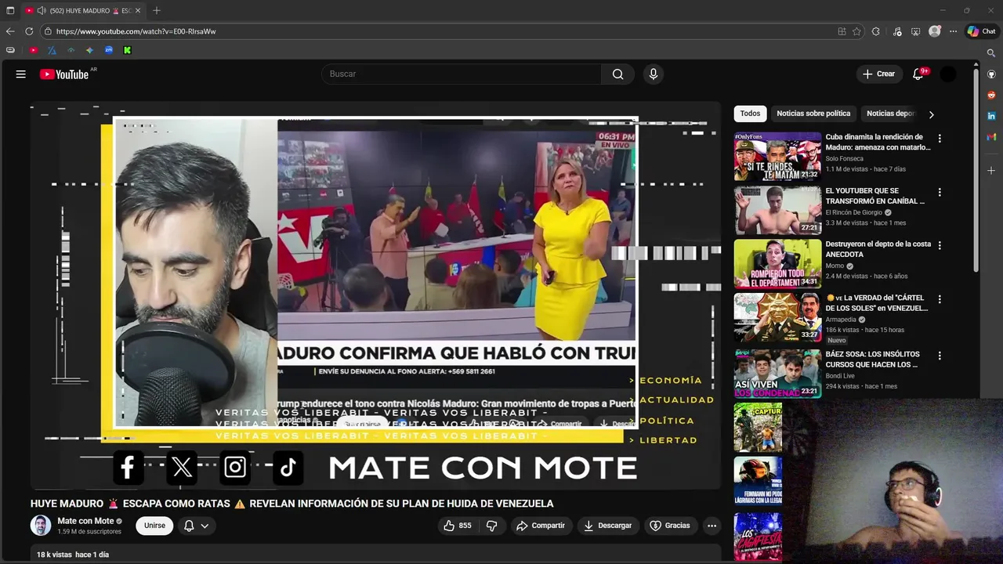Viewport: 1003px width, 564px height.
Task: Open Mate con Mote channel avatar
Action: pos(41,526)
